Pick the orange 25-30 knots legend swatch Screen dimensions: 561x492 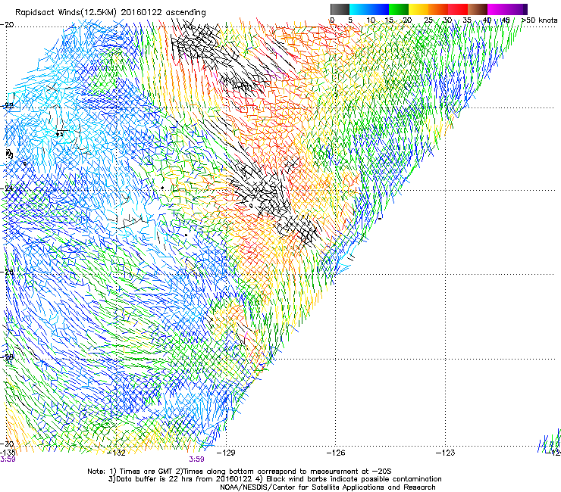(x=438, y=9)
